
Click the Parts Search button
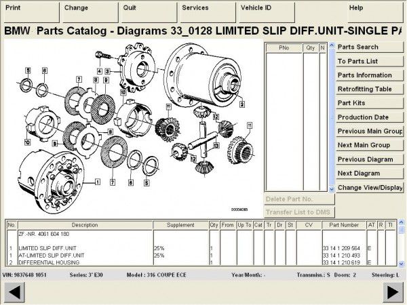click(370, 47)
